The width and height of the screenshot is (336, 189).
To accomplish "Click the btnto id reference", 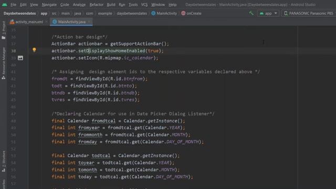I will [x=125, y=86].
